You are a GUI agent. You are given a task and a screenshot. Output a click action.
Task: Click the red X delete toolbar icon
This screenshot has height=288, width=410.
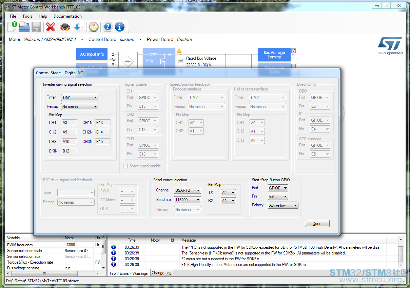click(x=51, y=27)
